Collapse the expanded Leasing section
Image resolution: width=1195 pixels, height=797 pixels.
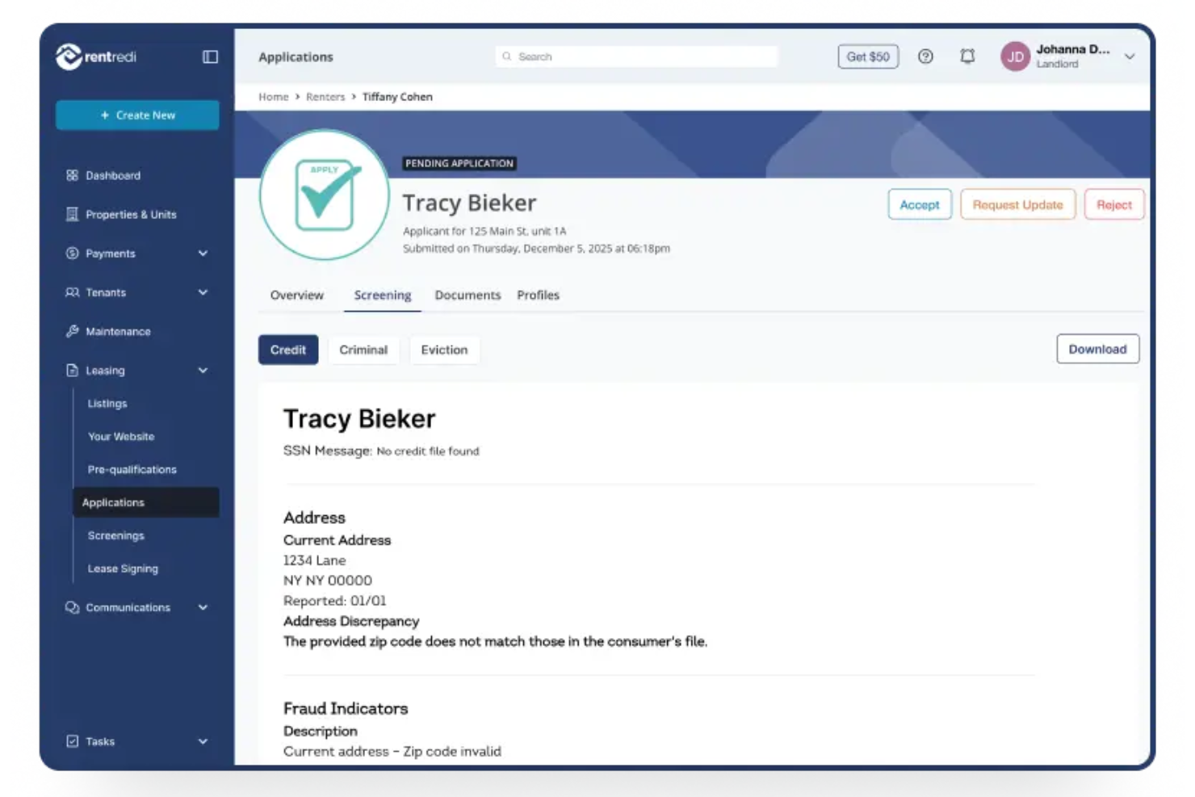[x=203, y=370]
